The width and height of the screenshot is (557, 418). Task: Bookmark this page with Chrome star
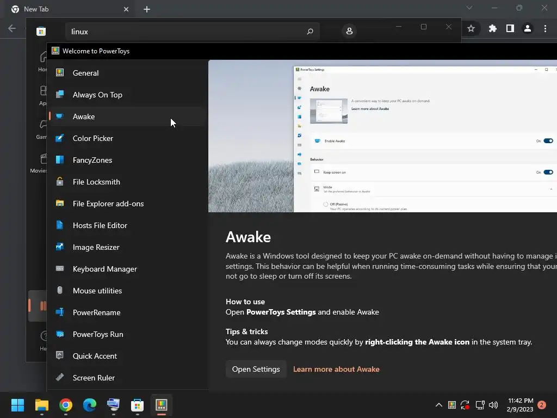(x=471, y=28)
